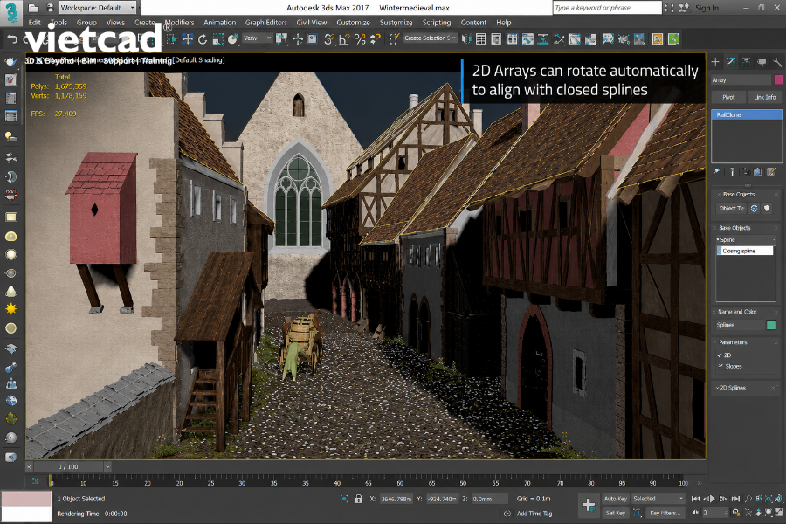
Task: Select RailClone in the modifier stack
Action: 747,114
